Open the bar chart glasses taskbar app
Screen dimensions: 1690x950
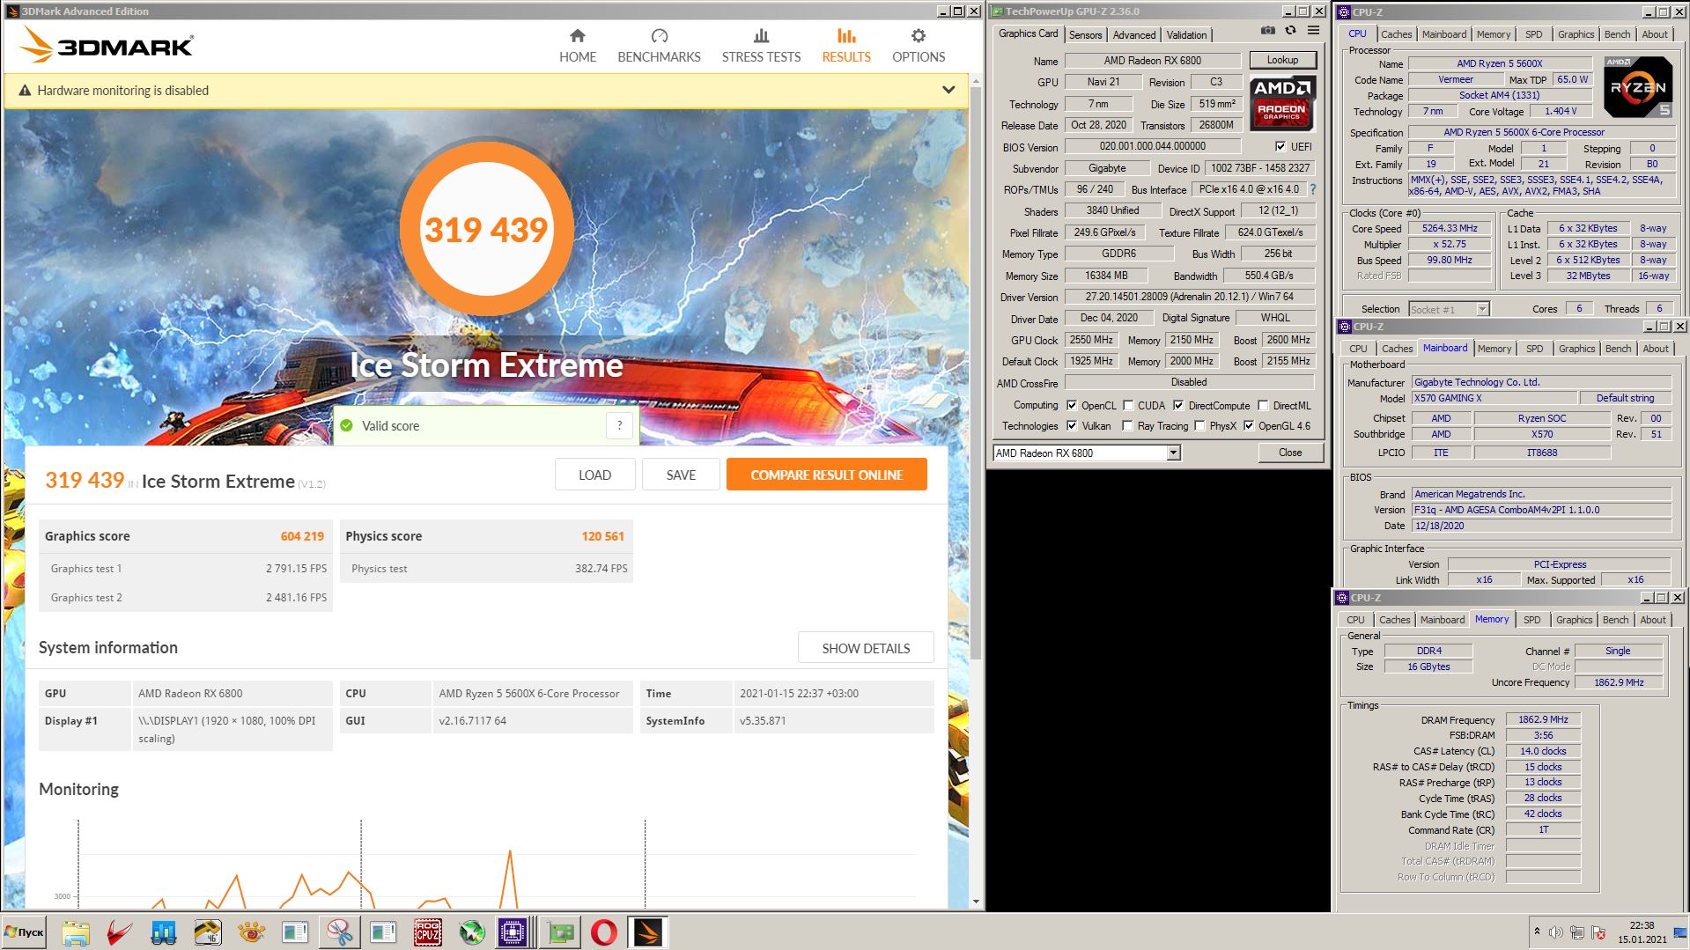pos(164,932)
